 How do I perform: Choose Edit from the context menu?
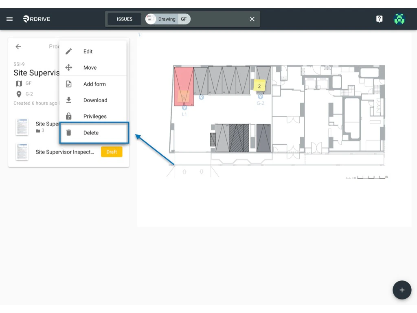[x=93, y=51]
